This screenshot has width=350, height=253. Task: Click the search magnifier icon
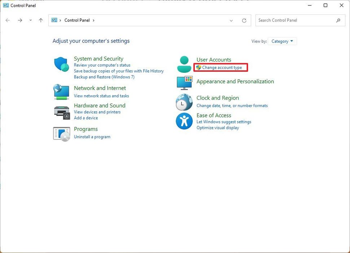pyautogui.click(x=338, y=20)
